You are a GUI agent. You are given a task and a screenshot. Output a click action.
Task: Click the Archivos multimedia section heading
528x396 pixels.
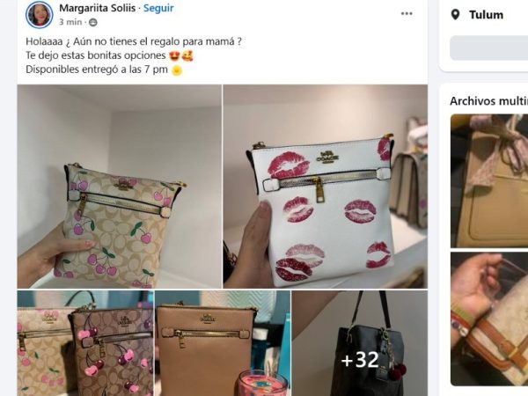pos(489,101)
